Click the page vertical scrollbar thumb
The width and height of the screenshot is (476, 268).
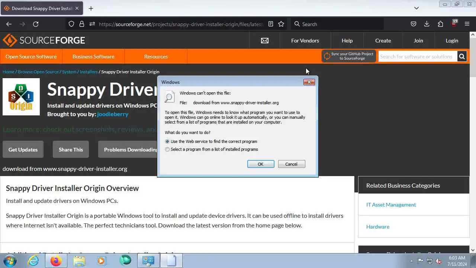(473, 58)
